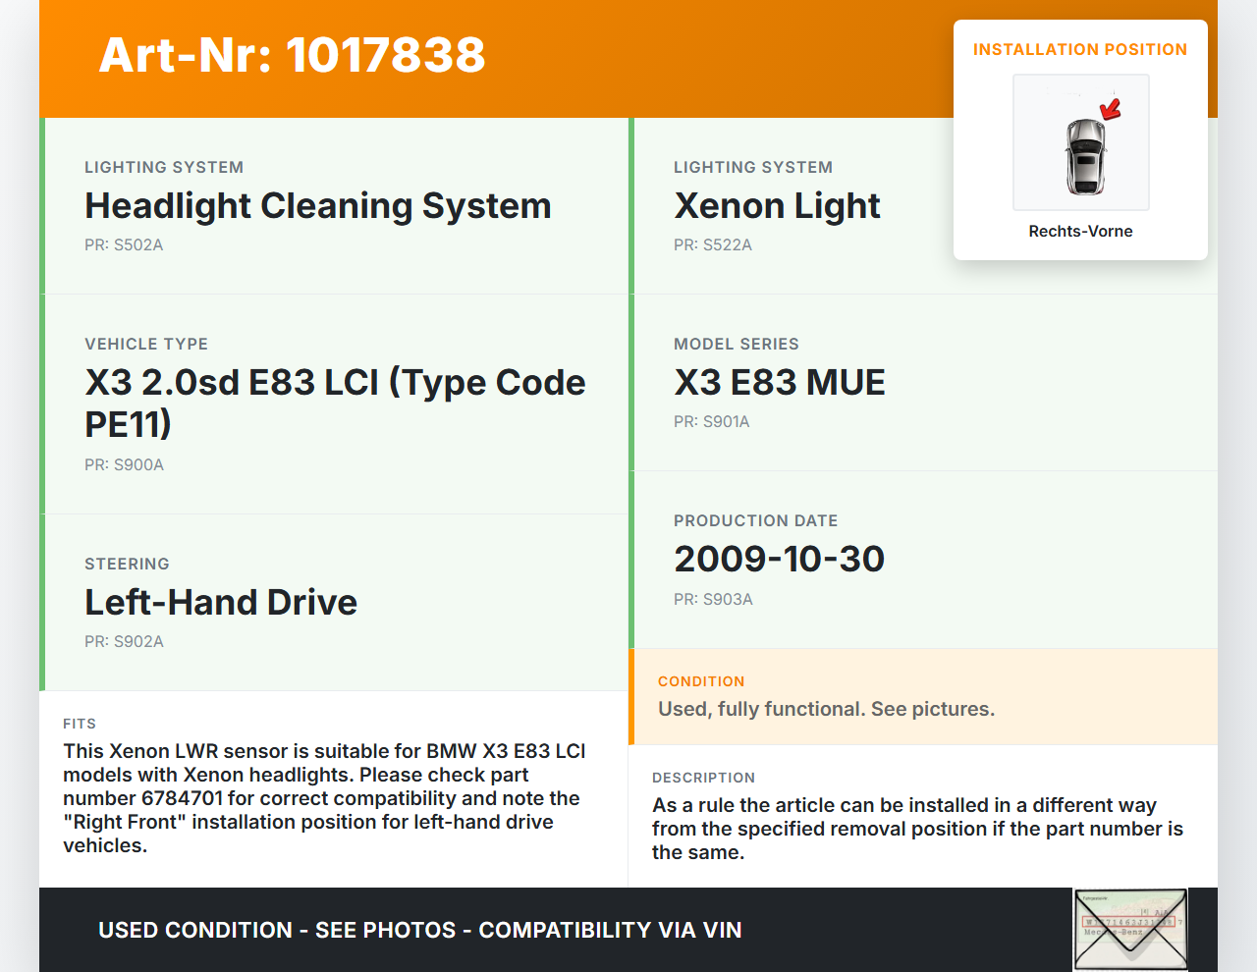Select the date "2009-10-30"
The height and width of the screenshot is (972, 1257).
(x=780, y=559)
